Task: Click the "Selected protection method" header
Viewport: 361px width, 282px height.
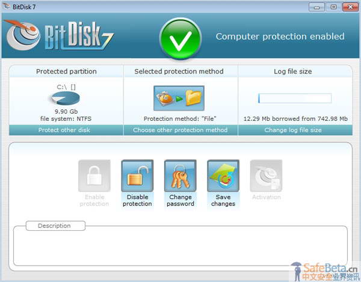Action: point(179,72)
